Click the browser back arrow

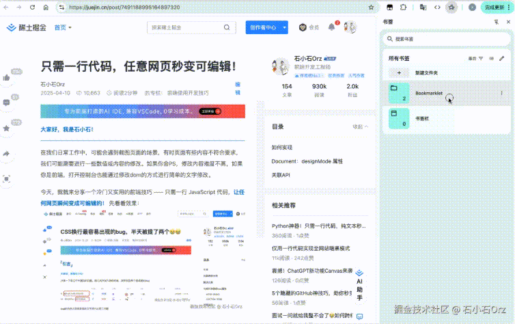click(x=6, y=8)
